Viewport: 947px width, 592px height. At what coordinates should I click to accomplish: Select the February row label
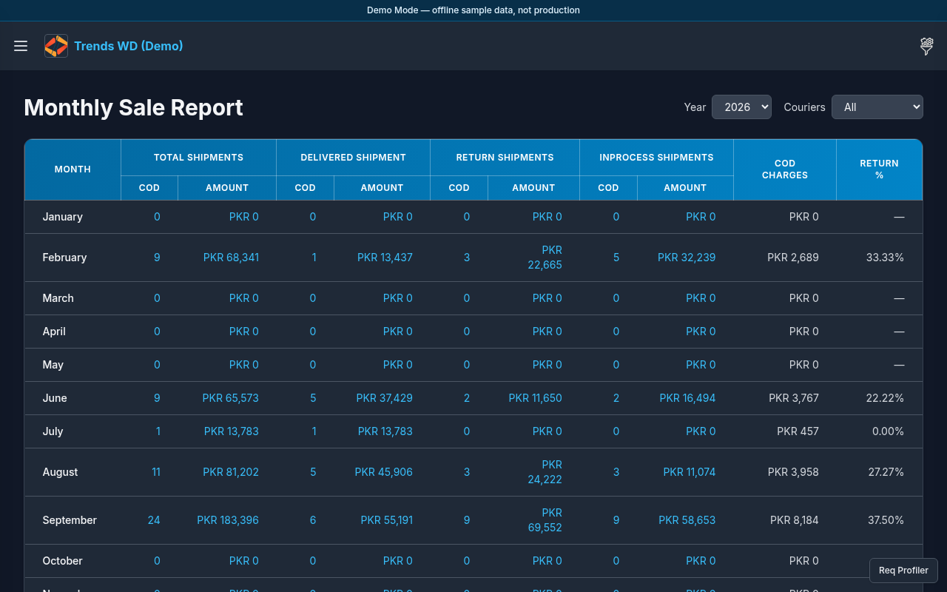click(64, 258)
